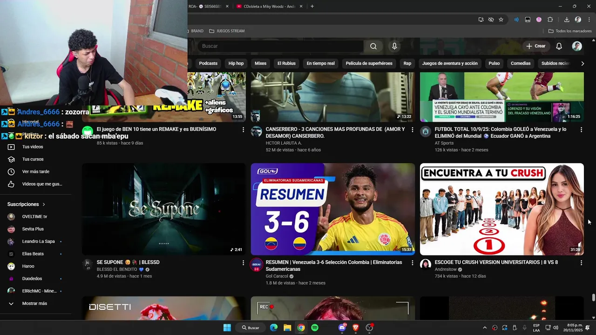Select Juegos de aventura y acción chip
596x335 pixels.
coord(450,63)
